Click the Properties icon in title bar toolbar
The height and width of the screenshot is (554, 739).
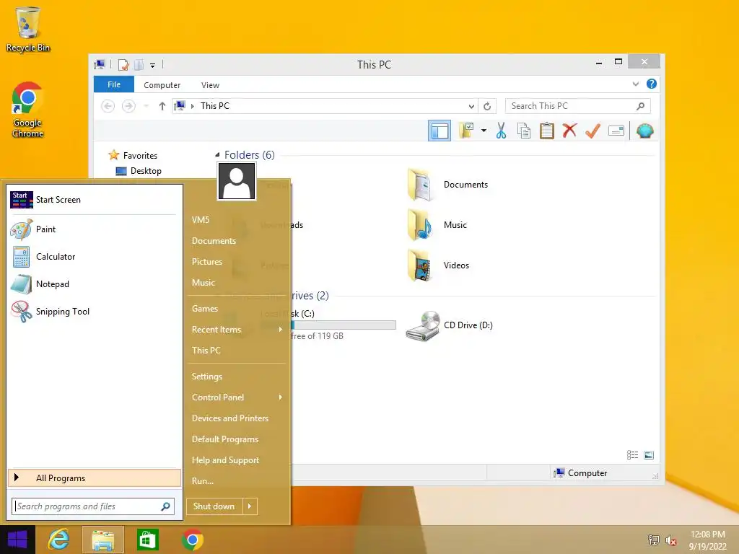123,65
